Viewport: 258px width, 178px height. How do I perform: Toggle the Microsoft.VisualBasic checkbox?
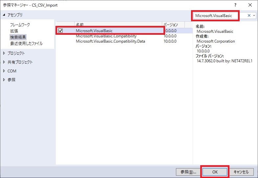coord(60,30)
